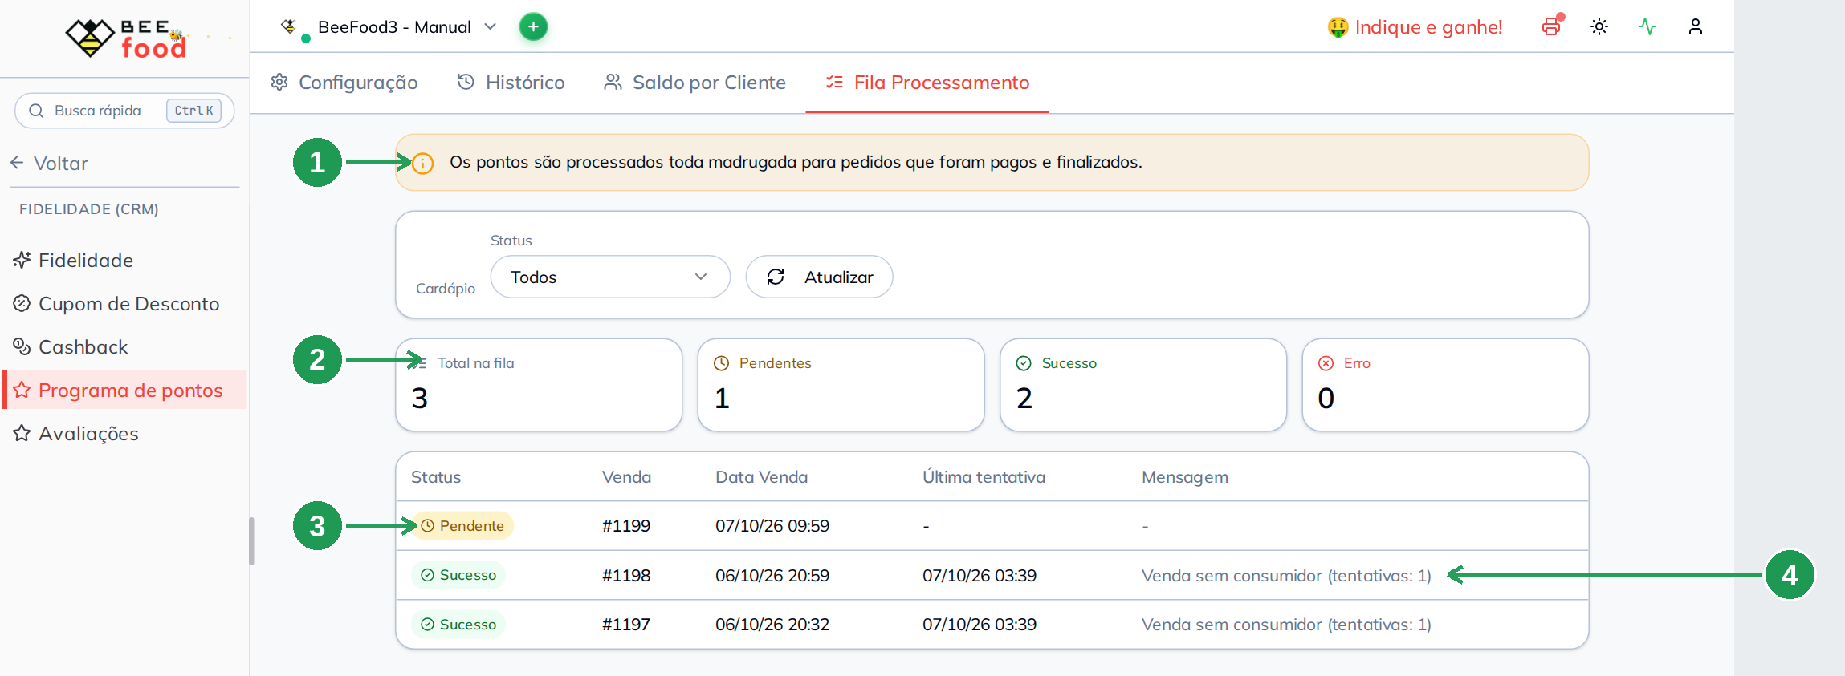Open the printer notifications icon
This screenshot has width=1845, height=676.
1552,26
